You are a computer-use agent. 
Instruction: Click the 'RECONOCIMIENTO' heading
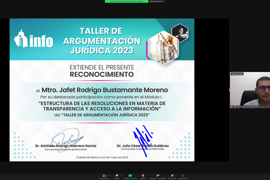click(x=102, y=74)
